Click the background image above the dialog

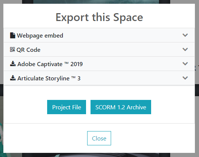point(96,2)
